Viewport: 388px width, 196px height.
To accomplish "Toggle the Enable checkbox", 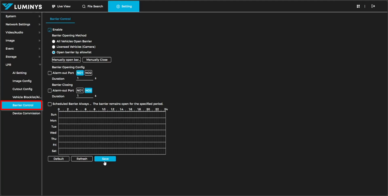I will tap(50, 30).
